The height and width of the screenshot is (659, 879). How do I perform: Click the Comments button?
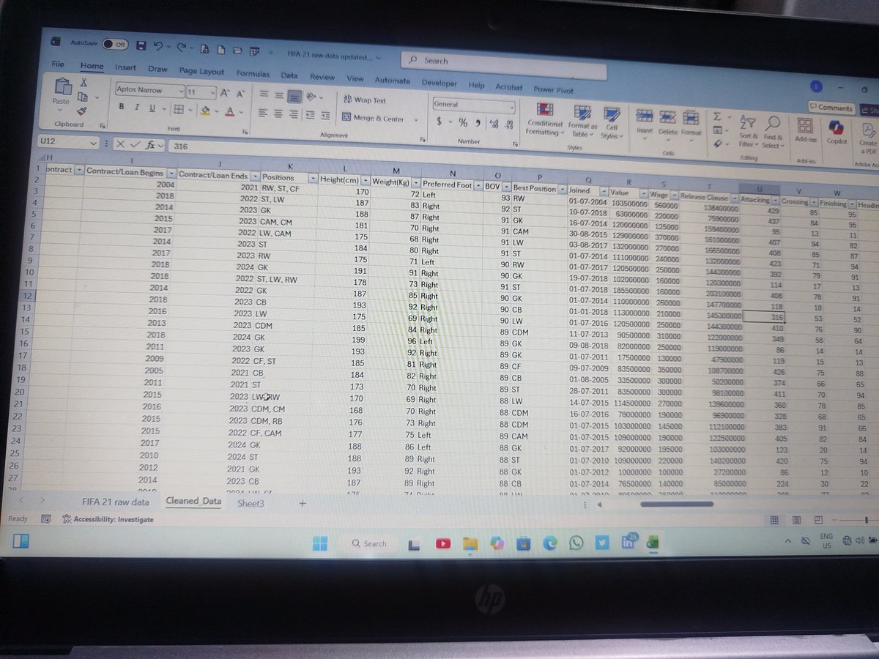point(831,108)
